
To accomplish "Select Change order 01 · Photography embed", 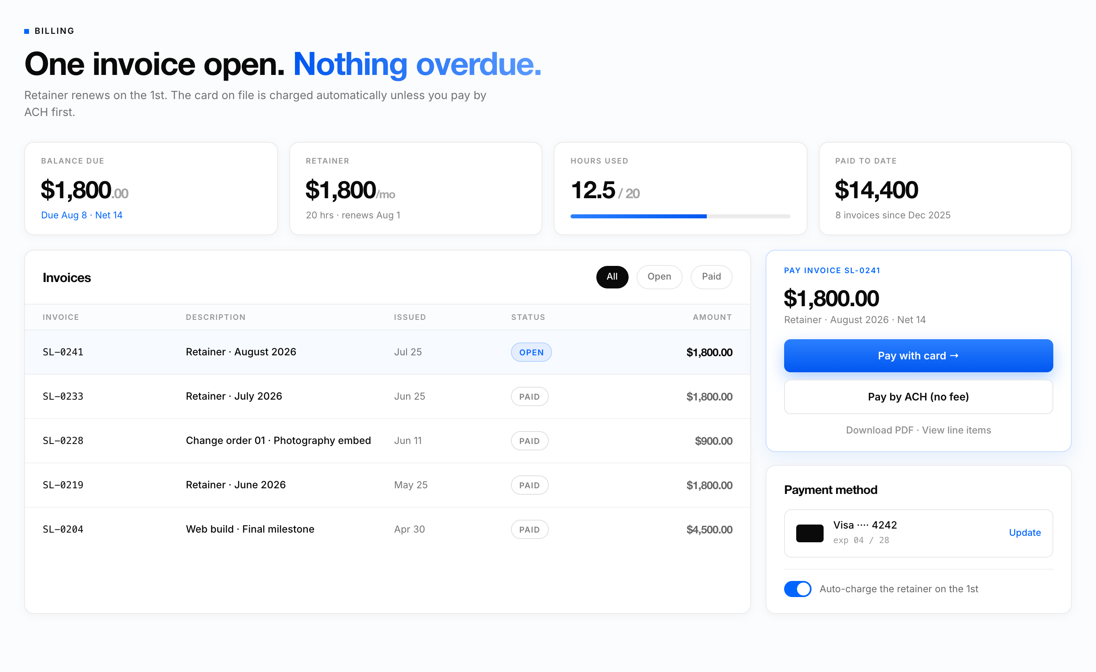I will 278,440.
